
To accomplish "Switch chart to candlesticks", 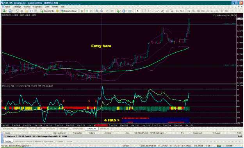I will click(x=87, y=11).
